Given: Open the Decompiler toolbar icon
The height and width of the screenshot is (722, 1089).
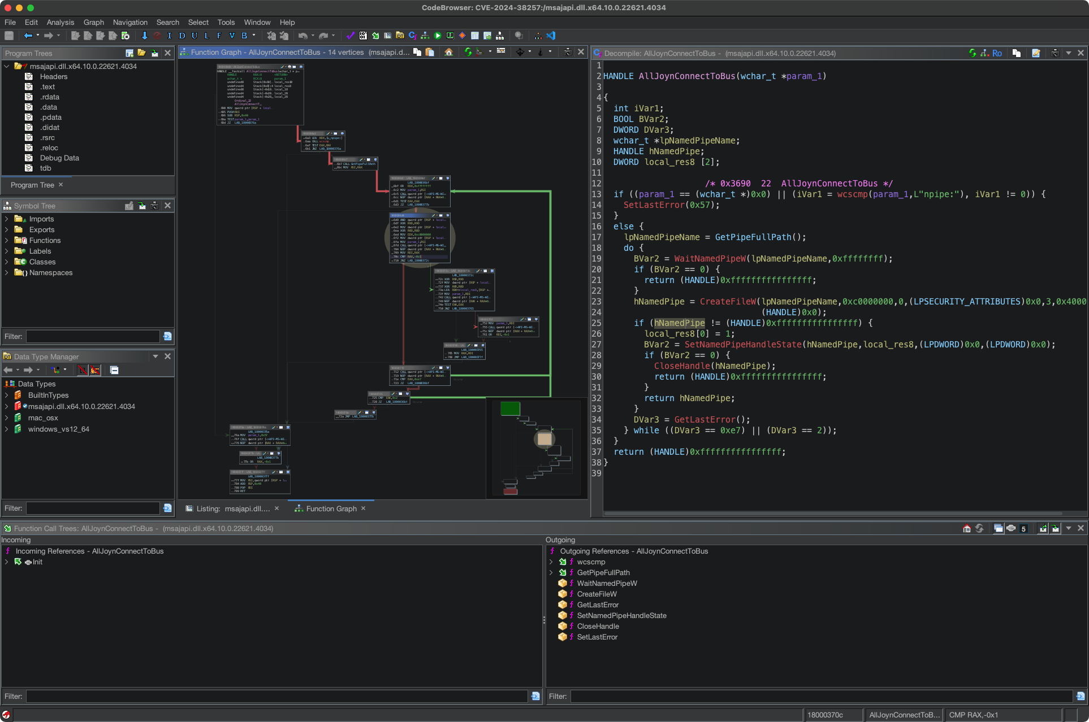Looking at the screenshot, I should click(413, 36).
